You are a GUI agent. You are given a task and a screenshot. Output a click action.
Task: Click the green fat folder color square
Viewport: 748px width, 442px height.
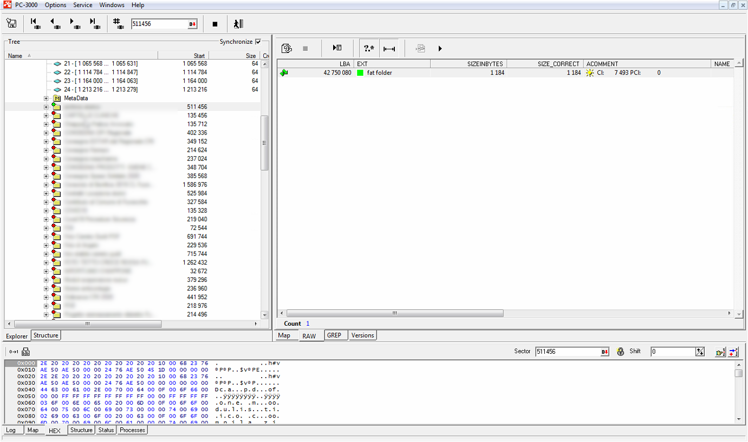[x=360, y=73]
